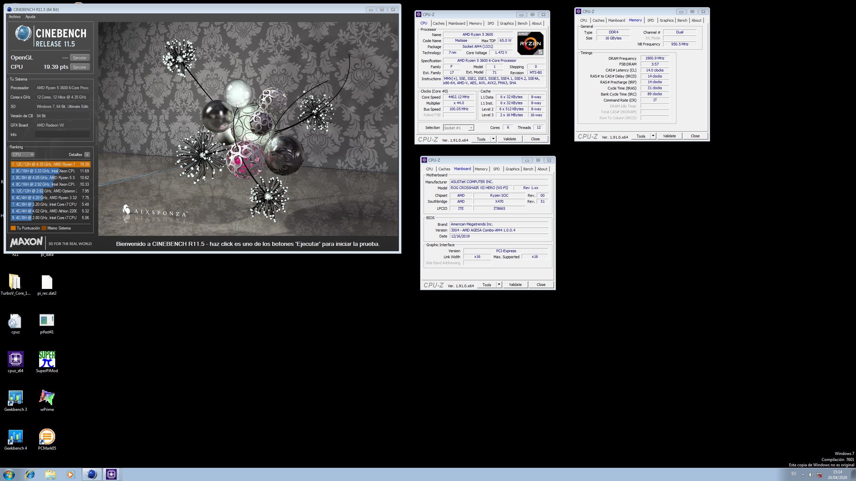
Task: Click the orange Tu Puntuación legend swatch
Action: (13, 228)
